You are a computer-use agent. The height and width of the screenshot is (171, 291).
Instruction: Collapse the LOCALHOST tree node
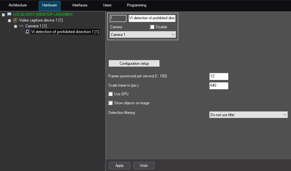3,15
